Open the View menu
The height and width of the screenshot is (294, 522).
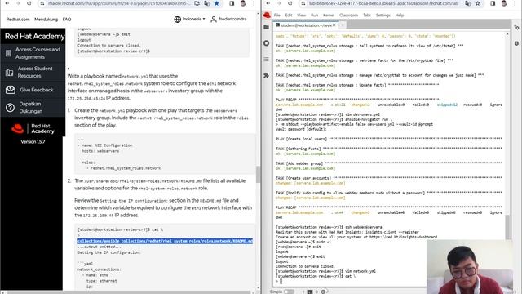301,16
